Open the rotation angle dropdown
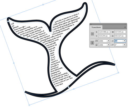This screenshot has height=107, width=132. (124, 41)
